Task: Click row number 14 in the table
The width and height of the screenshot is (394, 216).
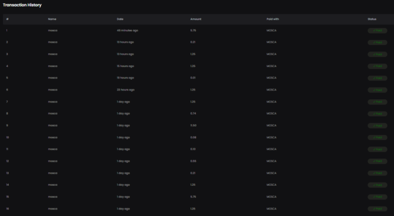Action: pos(8,185)
